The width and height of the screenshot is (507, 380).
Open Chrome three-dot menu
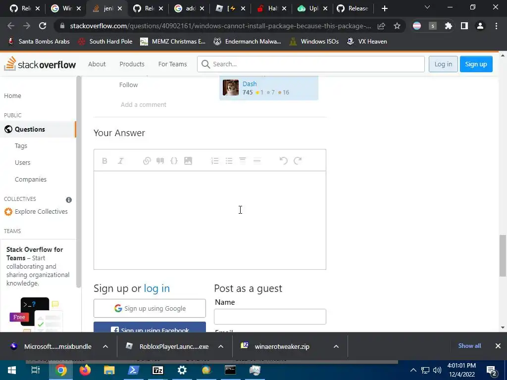pos(496,26)
